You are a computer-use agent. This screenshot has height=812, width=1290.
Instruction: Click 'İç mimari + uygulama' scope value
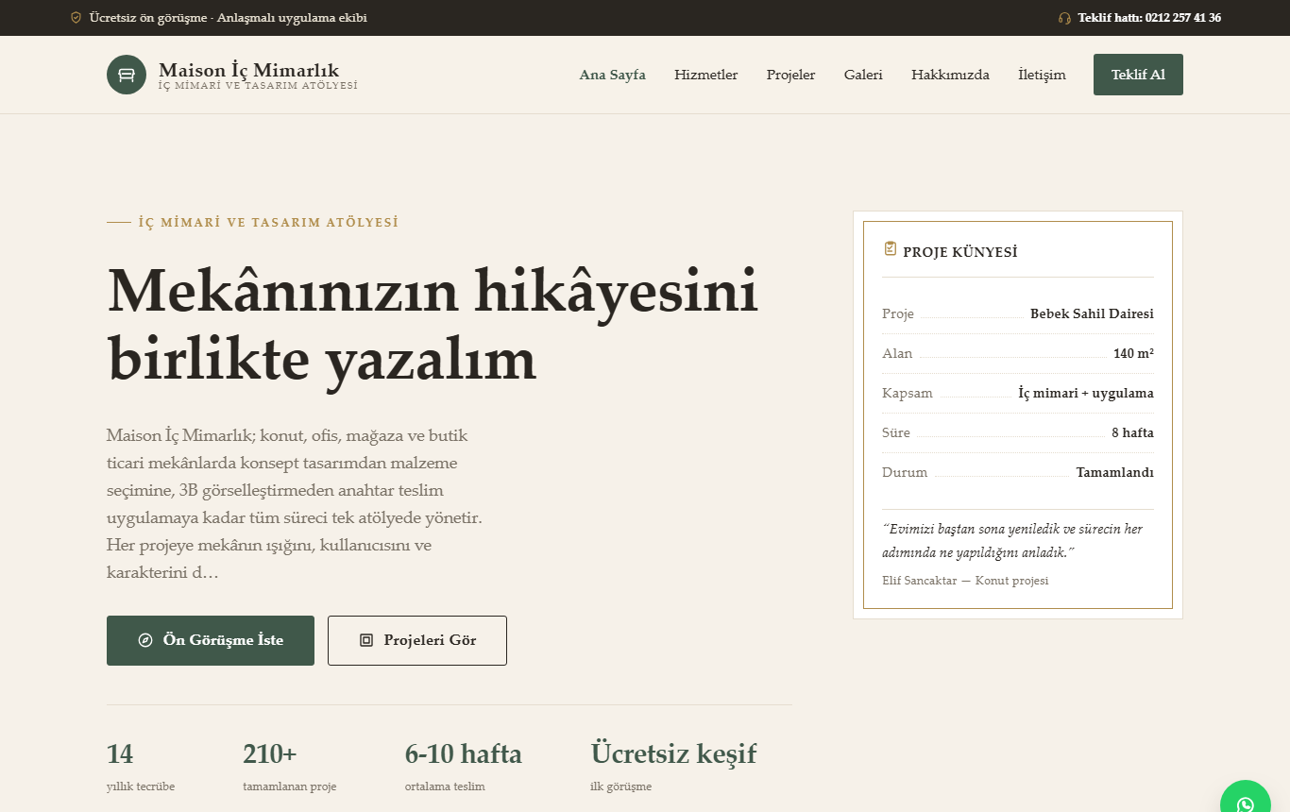pos(1086,393)
